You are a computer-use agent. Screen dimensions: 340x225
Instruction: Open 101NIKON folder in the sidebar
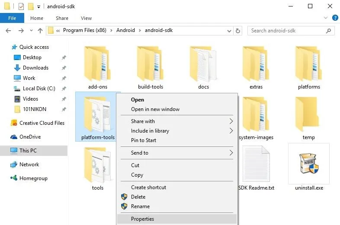(x=30, y=109)
